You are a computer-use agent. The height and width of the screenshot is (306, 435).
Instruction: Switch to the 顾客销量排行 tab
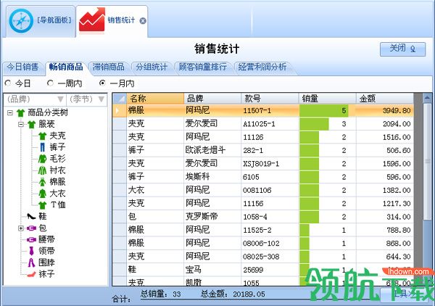[203, 67]
